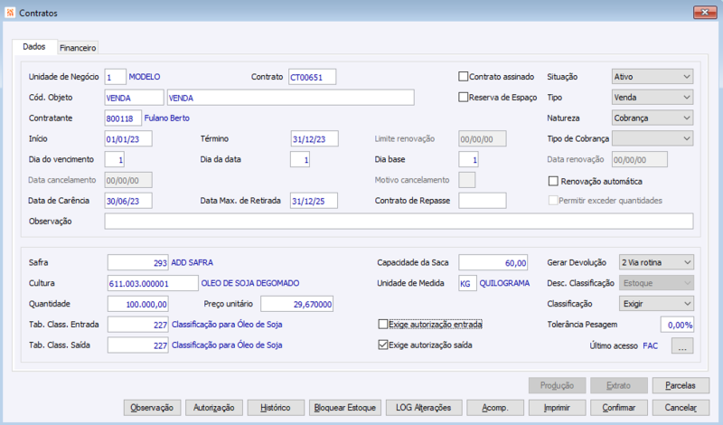Click the Histórico button
The image size is (723, 425).
[276, 408]
